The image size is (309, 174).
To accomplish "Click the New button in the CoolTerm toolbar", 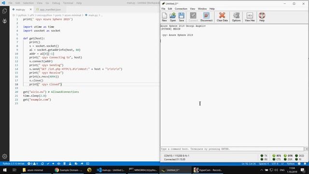I will tap(164, 17).
